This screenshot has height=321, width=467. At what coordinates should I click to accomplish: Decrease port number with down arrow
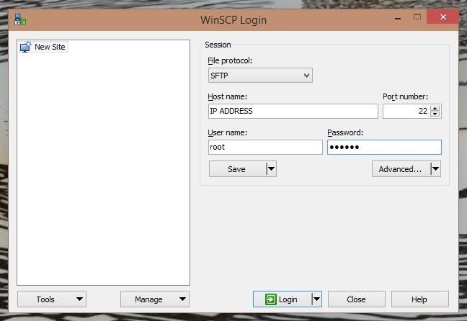click(435, 114)
